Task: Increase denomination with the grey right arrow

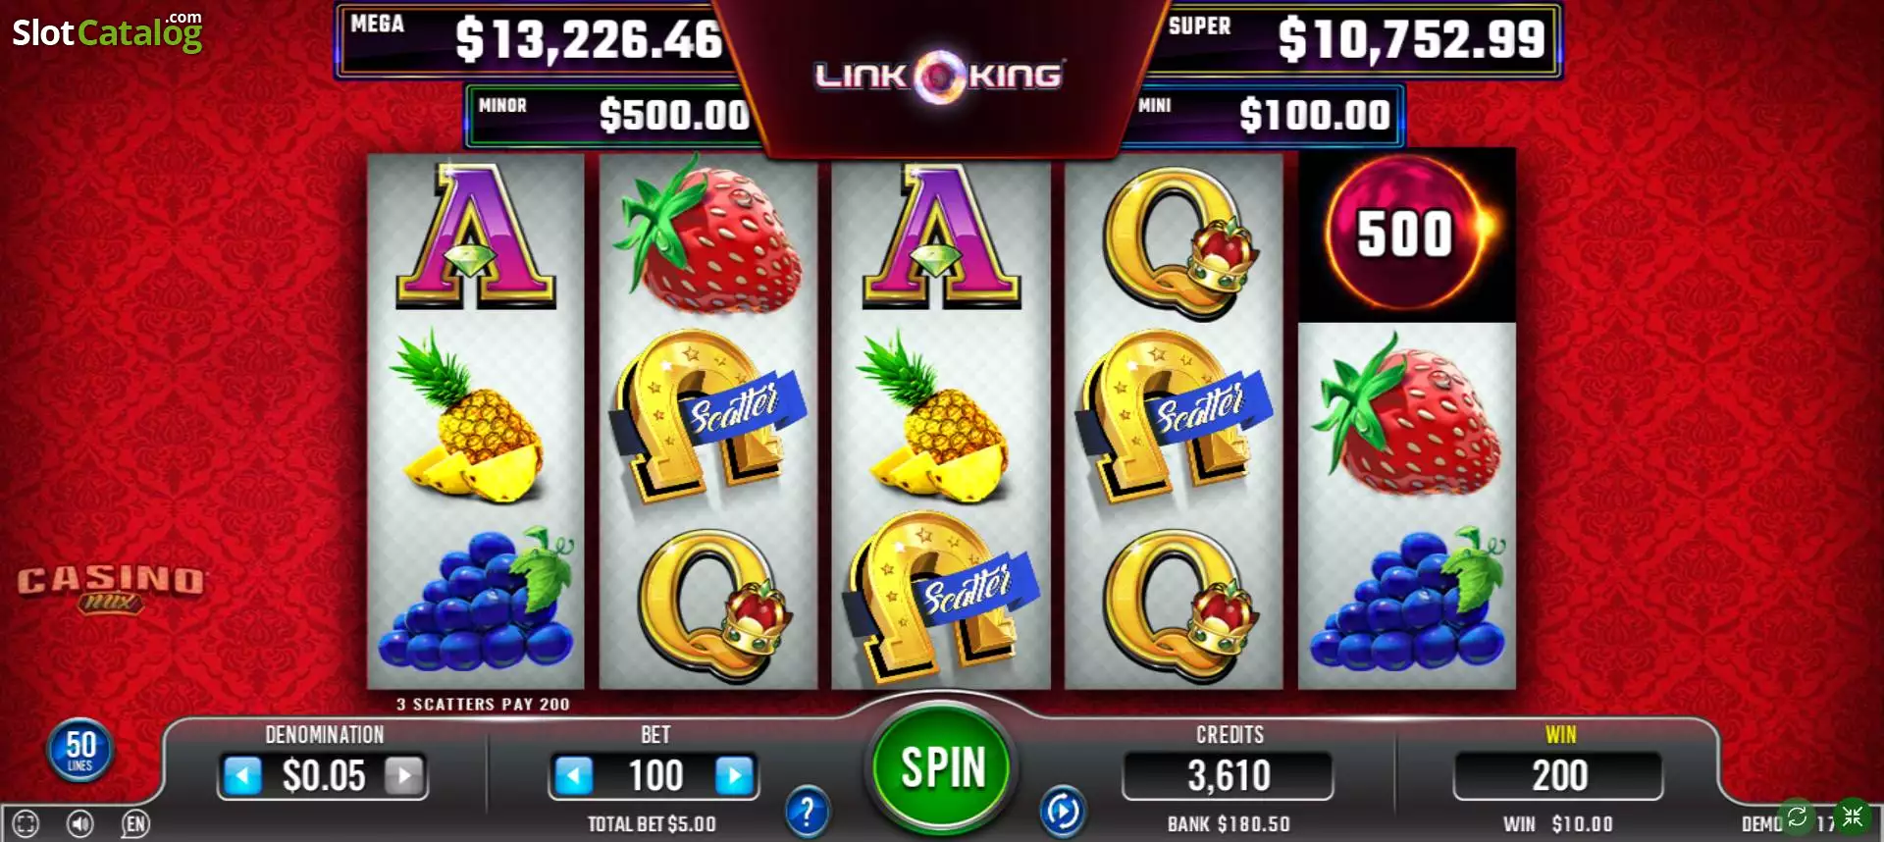Action: pos(403,776)
